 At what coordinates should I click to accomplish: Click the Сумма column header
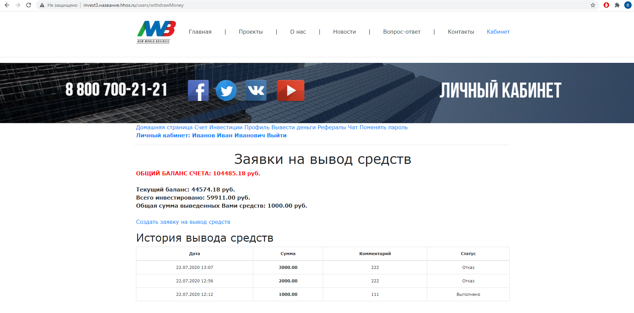point(288,254)
